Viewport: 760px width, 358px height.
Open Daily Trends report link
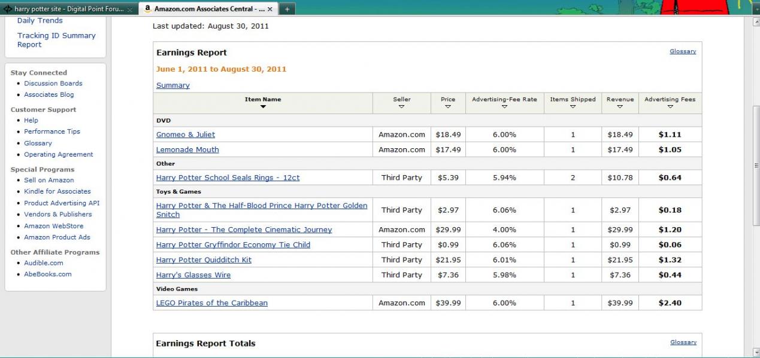40,20
